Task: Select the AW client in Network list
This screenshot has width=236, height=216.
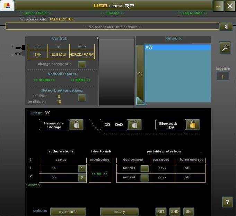Action: click(x=177, y=47)
